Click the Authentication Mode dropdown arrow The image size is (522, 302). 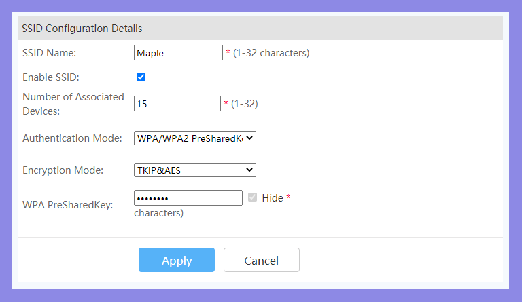[x=249, y=138]
